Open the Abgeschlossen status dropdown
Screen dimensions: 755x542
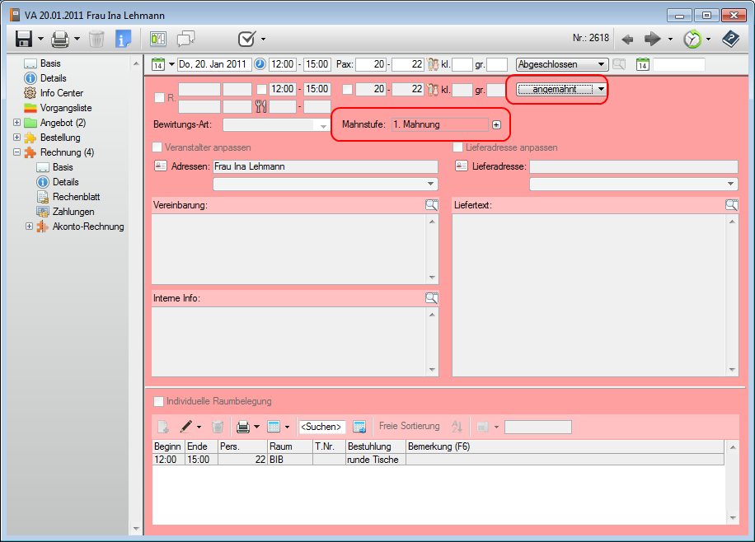(x=602, y=64)
